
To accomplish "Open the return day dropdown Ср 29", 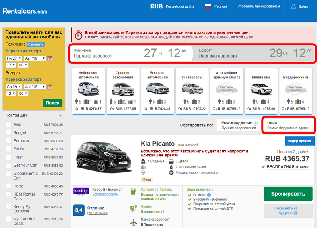I will (14, 87).
